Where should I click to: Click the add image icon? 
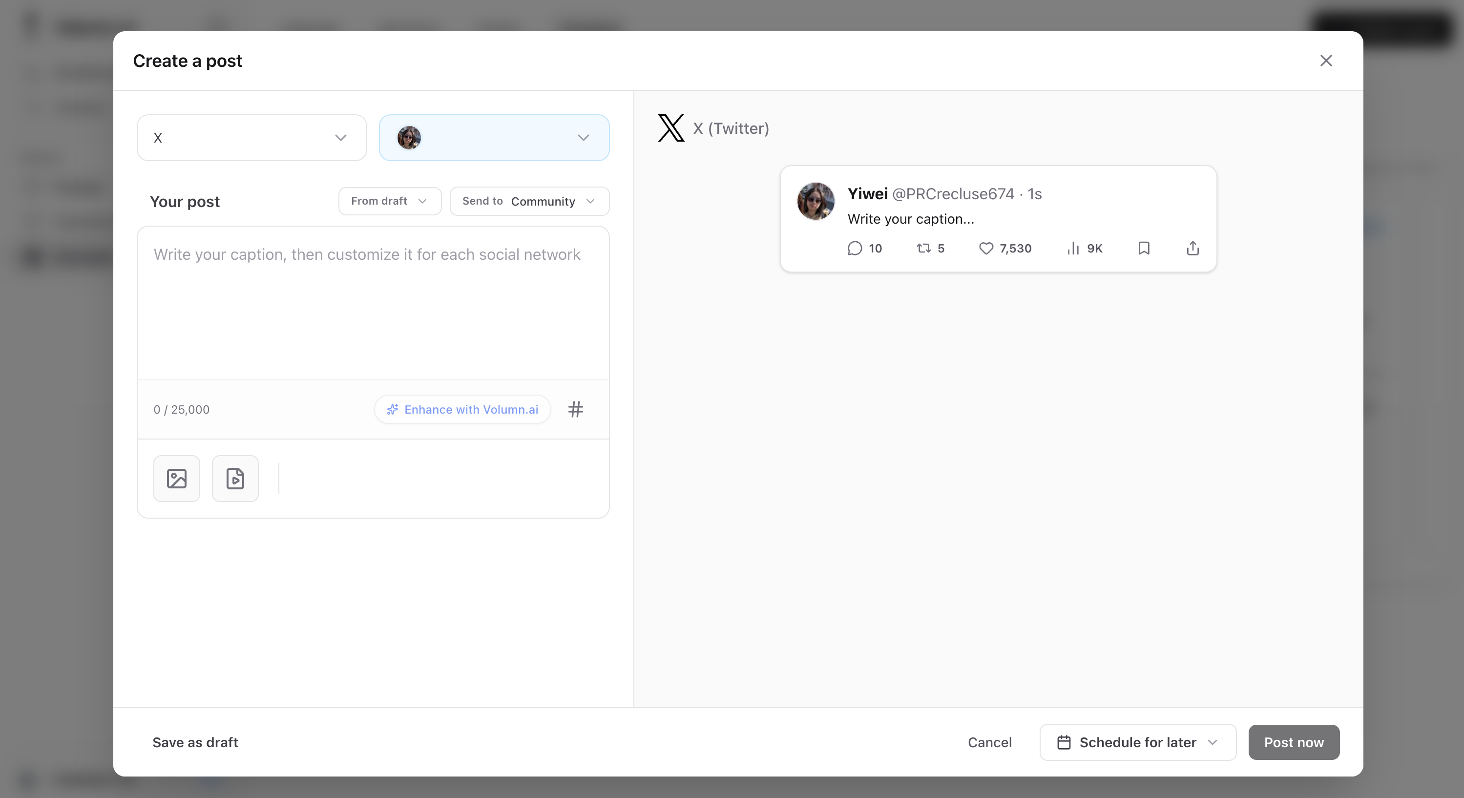[177, 479]
